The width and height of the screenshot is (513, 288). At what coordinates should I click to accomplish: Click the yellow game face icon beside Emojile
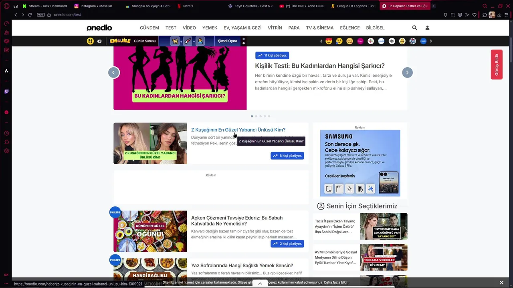[x=91, y=41]
